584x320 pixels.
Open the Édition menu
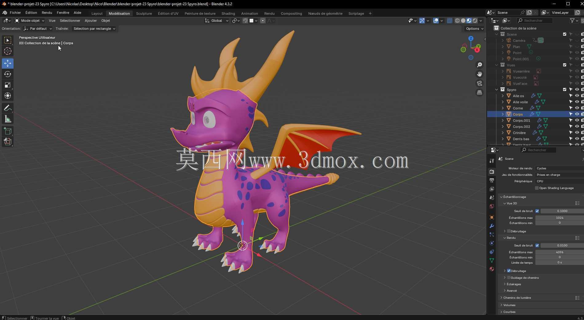tap(31, 13)
